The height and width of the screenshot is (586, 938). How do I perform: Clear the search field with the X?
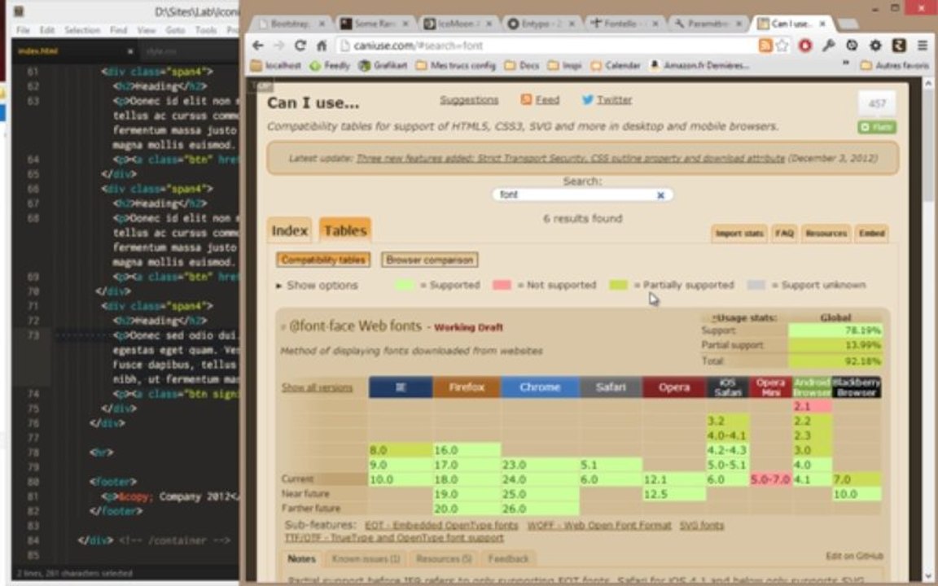click(660, 195)
